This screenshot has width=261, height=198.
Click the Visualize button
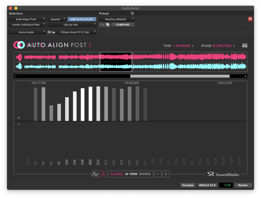[x=188, y=185]
